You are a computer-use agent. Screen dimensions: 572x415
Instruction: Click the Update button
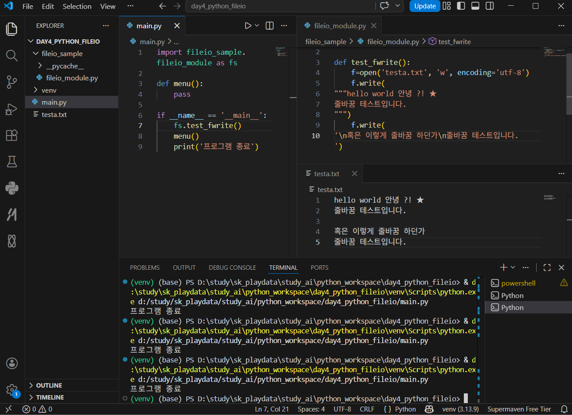tap(425, 6)
